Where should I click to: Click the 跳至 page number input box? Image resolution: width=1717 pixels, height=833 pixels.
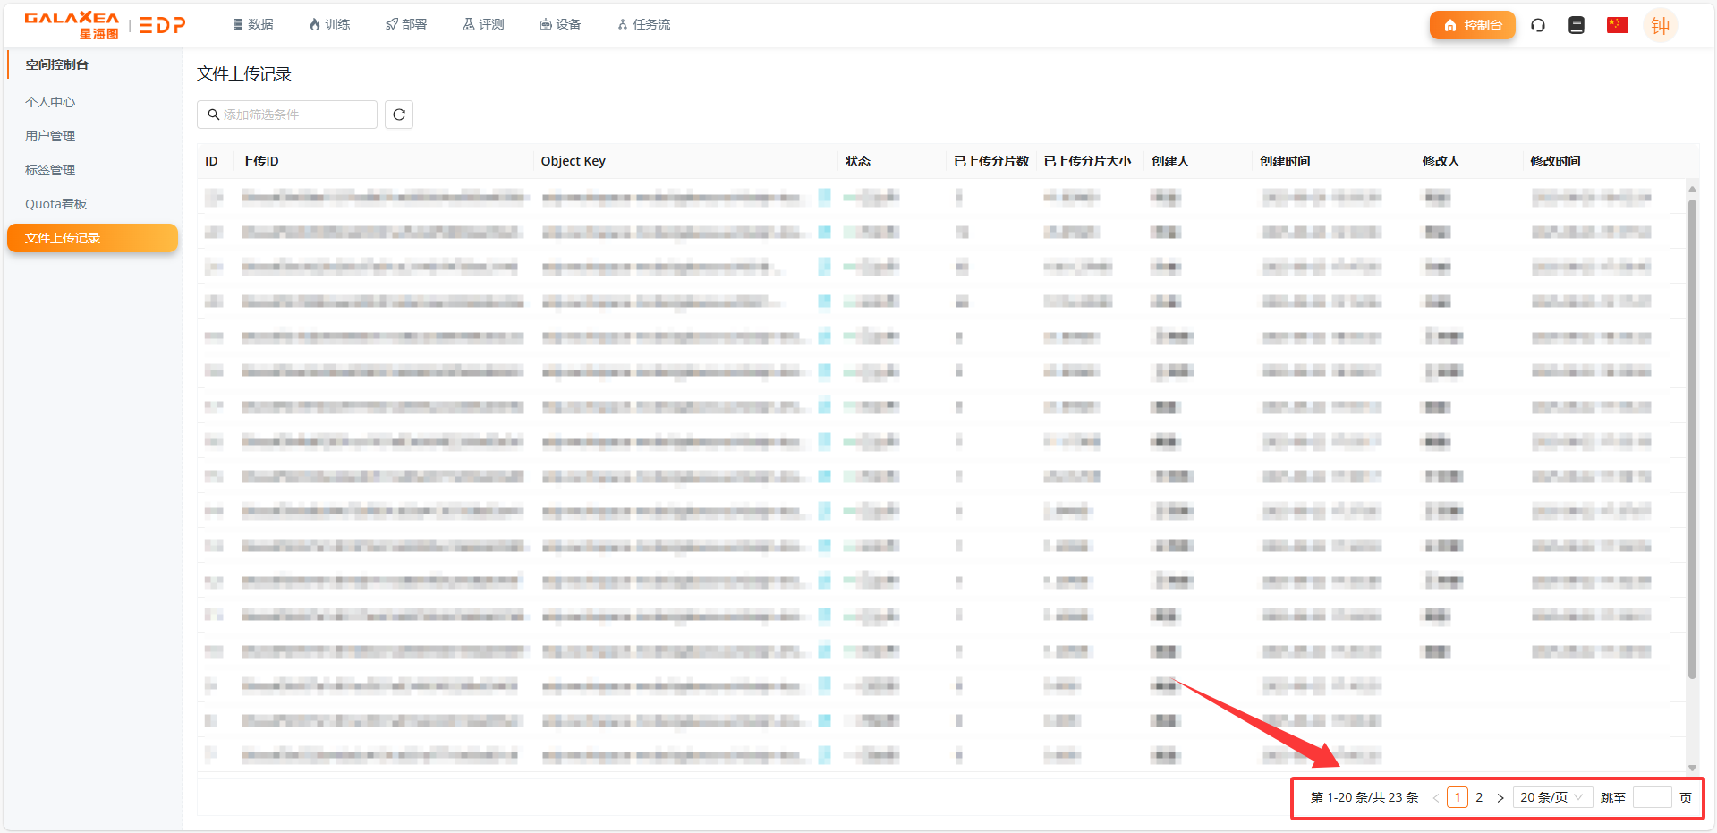pyautogui.click(x=1652, y=797)
